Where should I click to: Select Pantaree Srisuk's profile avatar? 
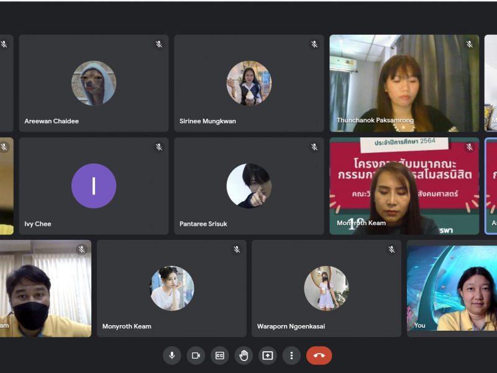(x=248, y=186)
